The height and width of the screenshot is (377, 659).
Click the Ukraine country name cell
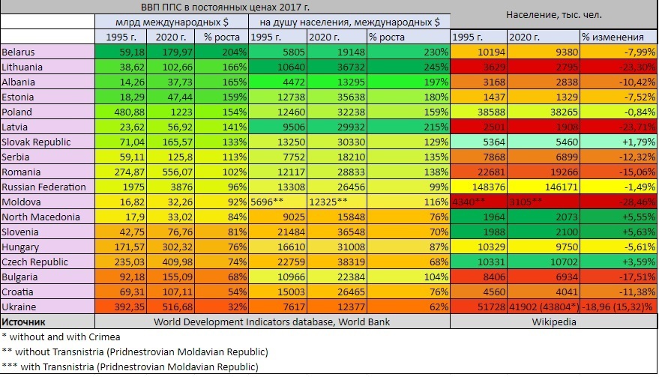tap(48, 308)
